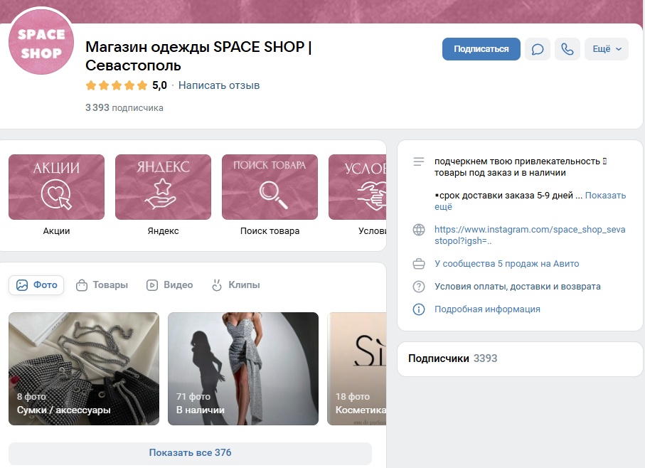
Task: Click the Написать отзыв link
Action: click(219, 85)
